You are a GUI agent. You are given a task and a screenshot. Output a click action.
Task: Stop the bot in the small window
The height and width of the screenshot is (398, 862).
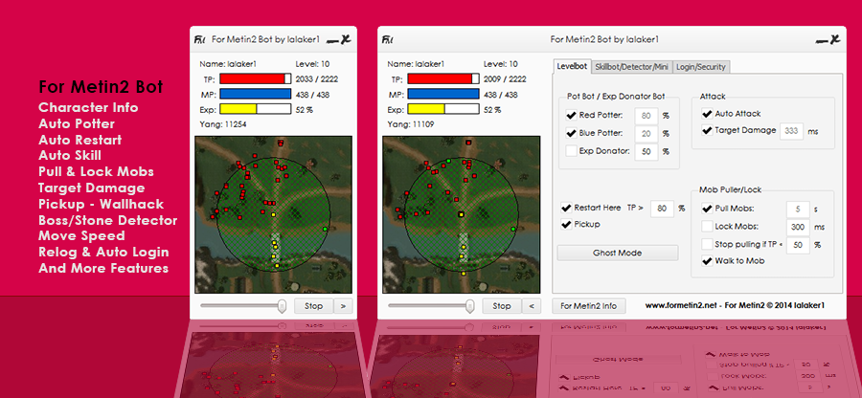pos(313,306)
